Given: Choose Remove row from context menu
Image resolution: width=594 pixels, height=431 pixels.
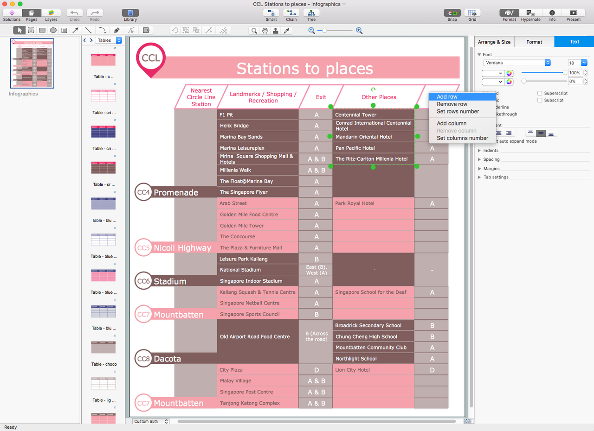Looking at the screenshot, I should [x=462, y=104].
